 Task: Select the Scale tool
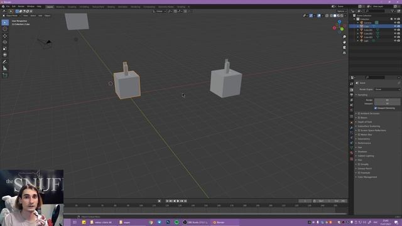[x=5, y=48]
